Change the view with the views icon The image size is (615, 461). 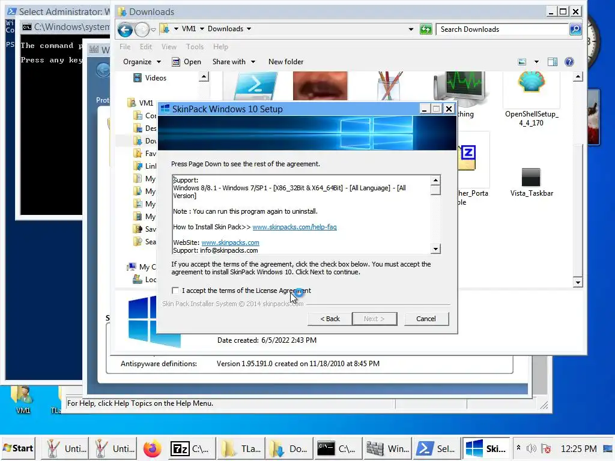pos(522,62)
